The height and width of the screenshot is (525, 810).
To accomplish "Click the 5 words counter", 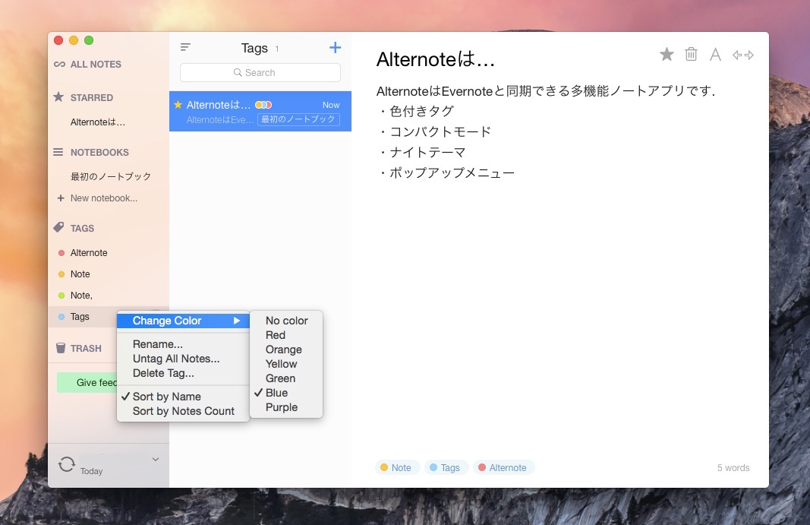I will [x=733, y=467].
